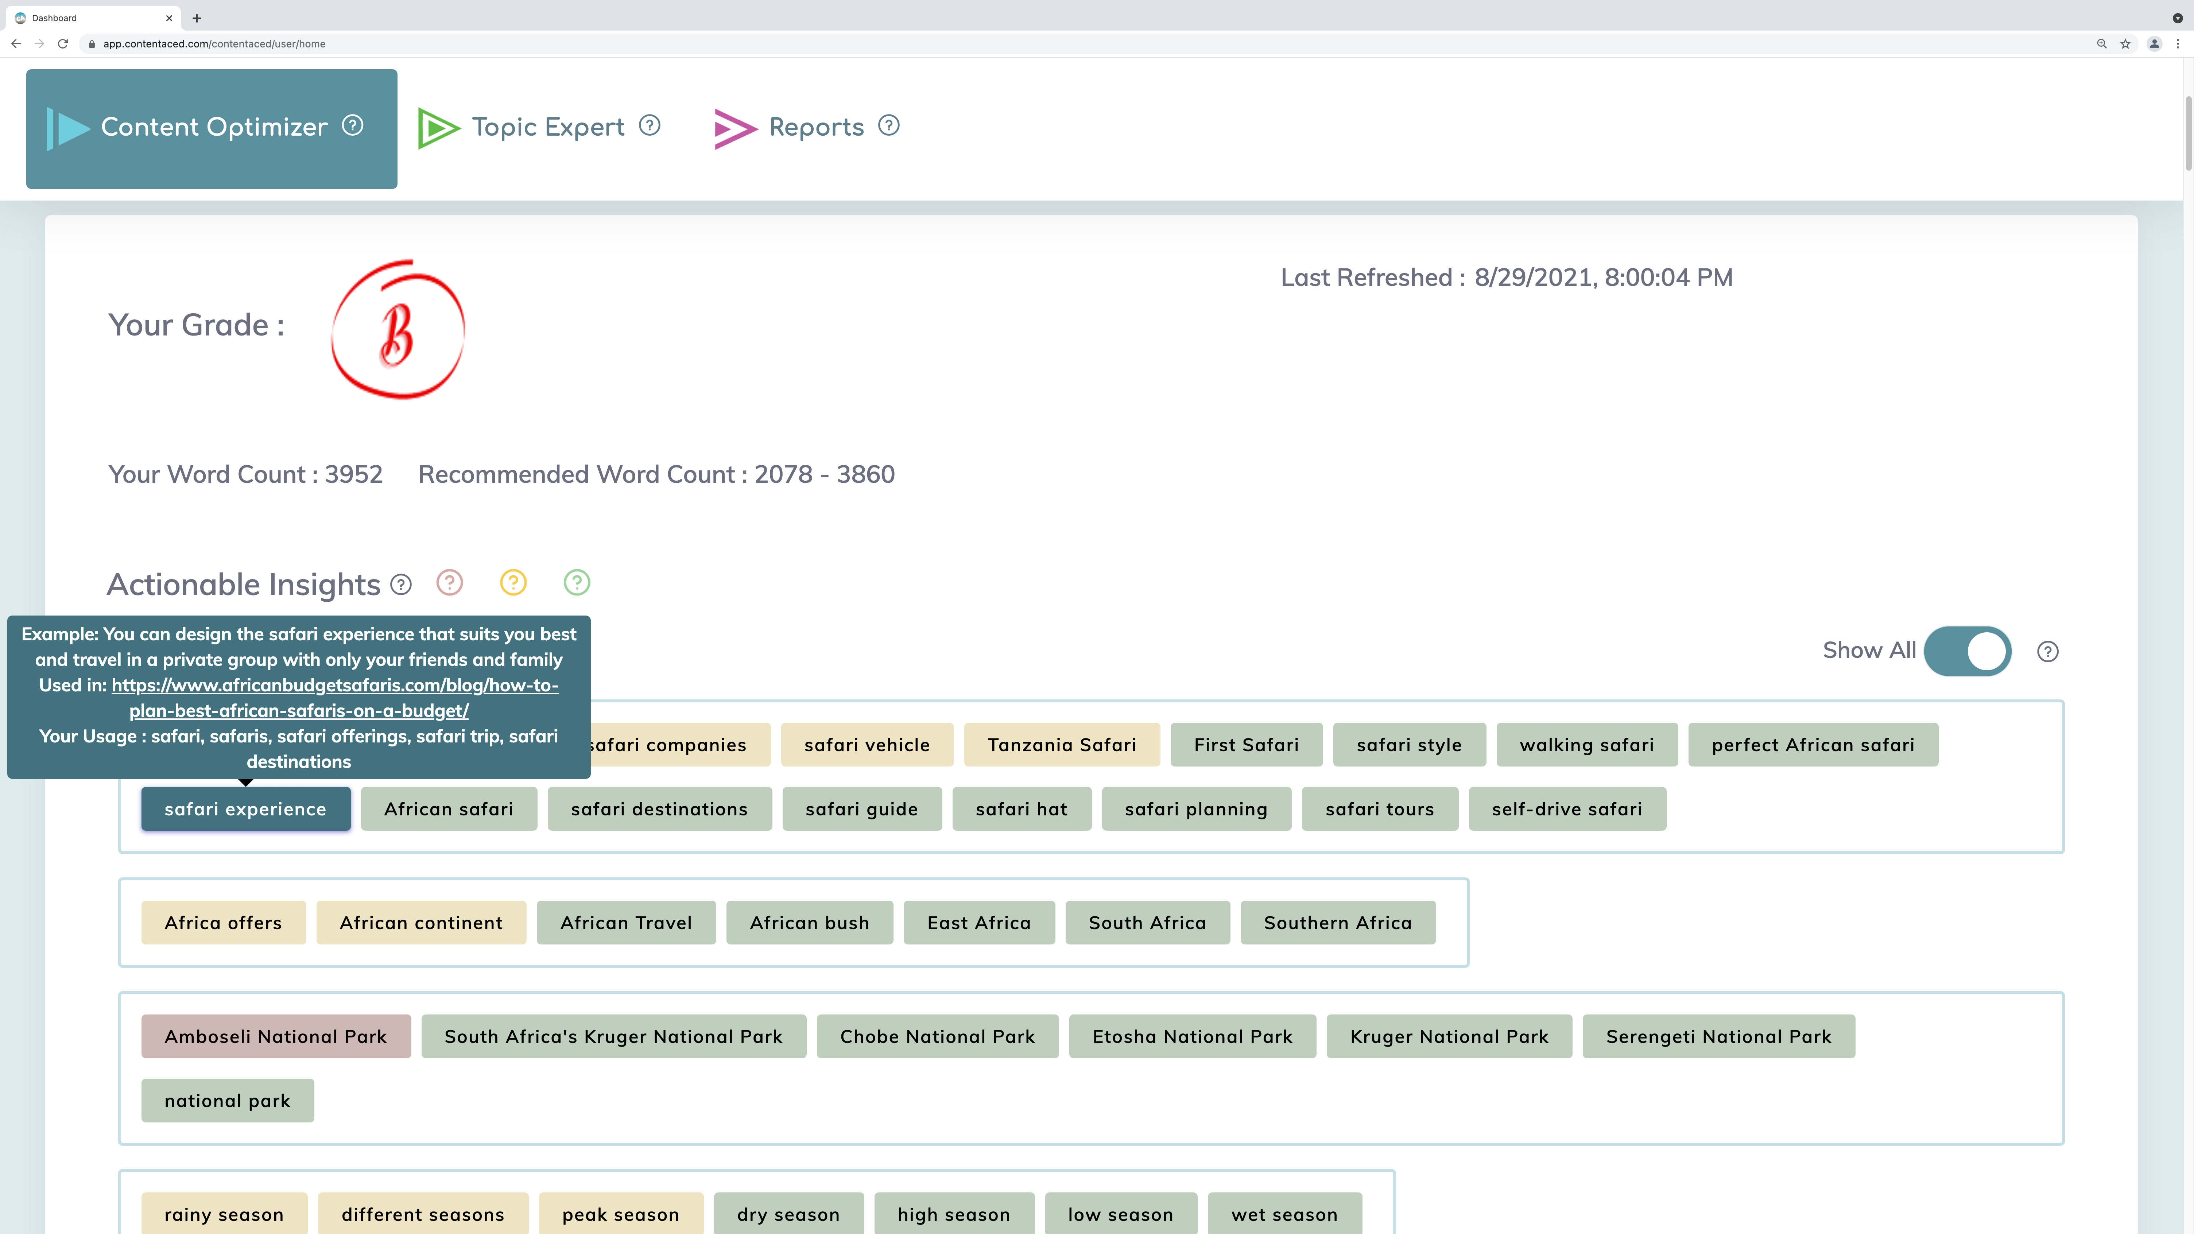The height and width of the screenshot is (1234, 2194).
Task: Click the red 'Amboseli National Park' tag
Action: click(x=276, y=1036)
